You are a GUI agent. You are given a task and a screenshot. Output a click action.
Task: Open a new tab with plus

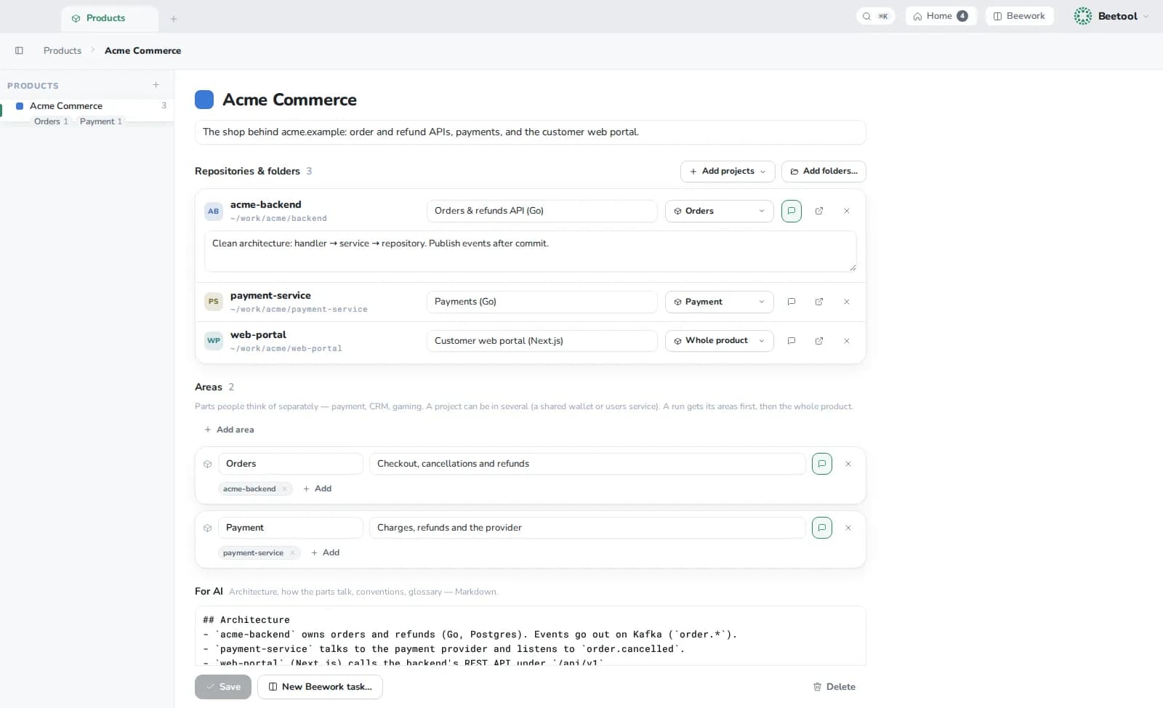point(174,19)
